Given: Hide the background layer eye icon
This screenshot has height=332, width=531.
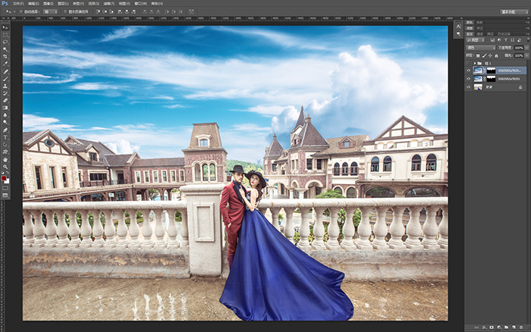Looking at the screenshot, I should pos(468,87).
